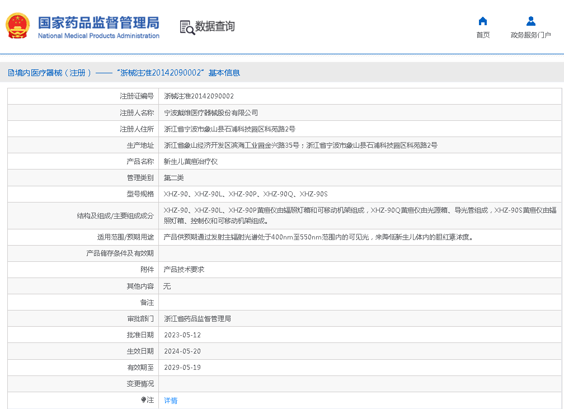564x409 pixels.
Task: Select management category value 第二类
Action: click(173, 178)
